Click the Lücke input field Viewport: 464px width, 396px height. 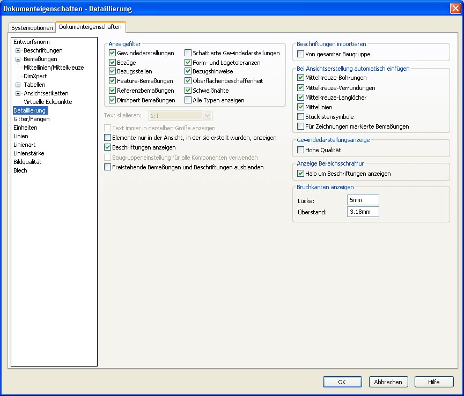click(363, 200)
